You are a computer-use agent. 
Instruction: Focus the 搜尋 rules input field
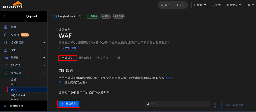[177, 104]
